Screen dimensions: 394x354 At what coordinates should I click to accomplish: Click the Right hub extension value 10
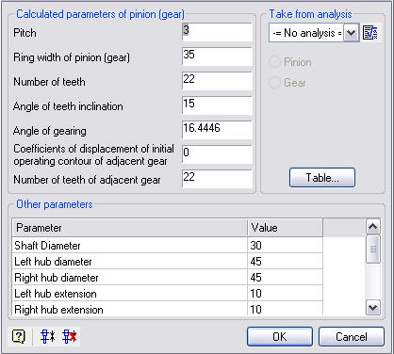click(285, 309)
